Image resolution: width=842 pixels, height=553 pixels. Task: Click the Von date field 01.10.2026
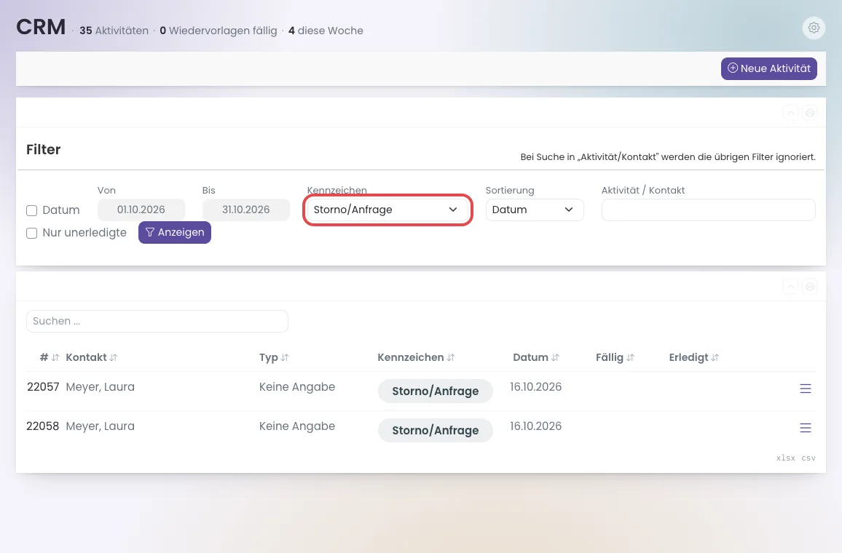tap(141, 210)
